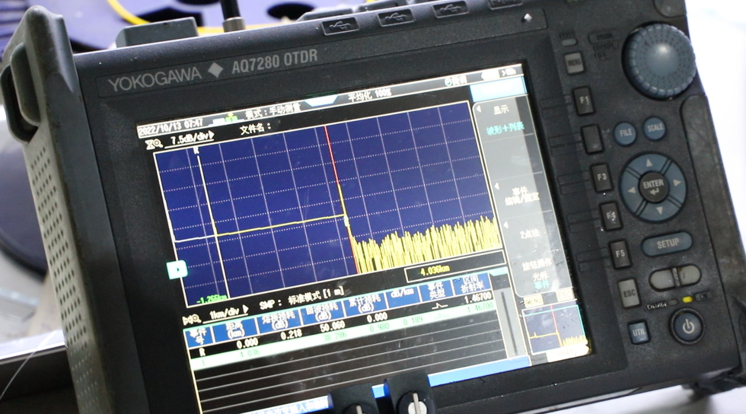The height and width of the screenshot is (414, 746).
Task: Click the cyan arrow marker left of the graph
Action: click(177, 270)
